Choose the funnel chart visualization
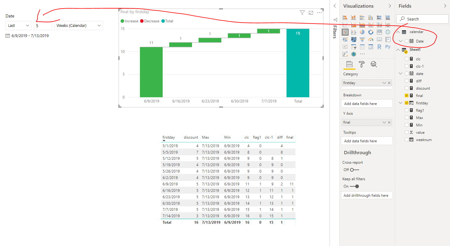This screenshot has height=246, width=450. [x=362, y=39]
